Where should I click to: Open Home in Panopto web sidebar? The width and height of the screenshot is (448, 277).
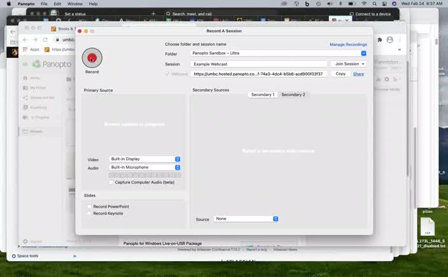[31, 78]
